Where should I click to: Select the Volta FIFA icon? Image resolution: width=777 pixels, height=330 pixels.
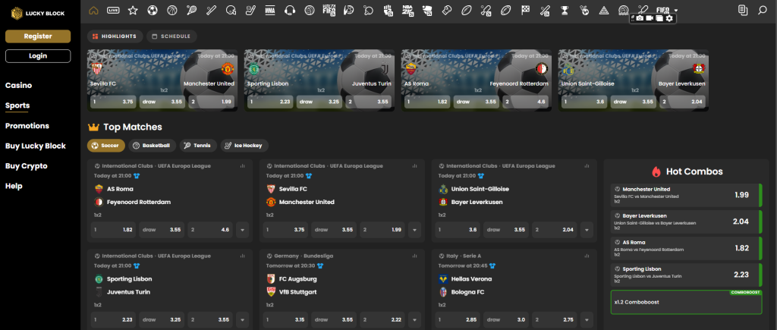[329, 10]
